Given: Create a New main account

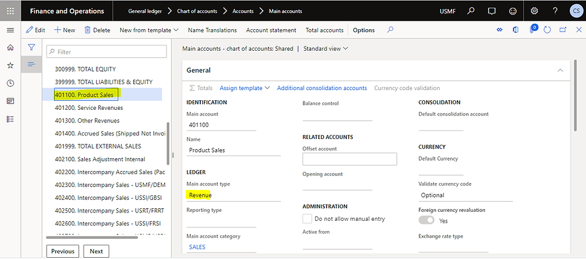Looking at the screenshot, I should (65, 30).
